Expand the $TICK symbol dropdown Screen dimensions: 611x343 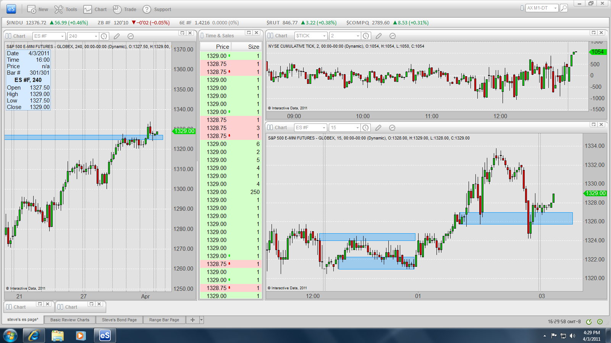tap(325, 36)
